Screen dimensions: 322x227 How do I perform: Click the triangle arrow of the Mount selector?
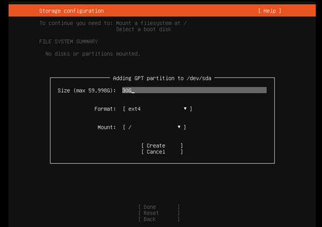tap(179, 127)
